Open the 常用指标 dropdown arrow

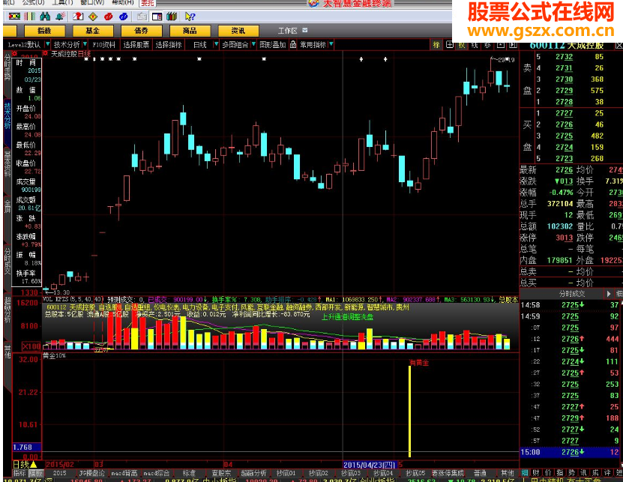[x=331, y=44]
